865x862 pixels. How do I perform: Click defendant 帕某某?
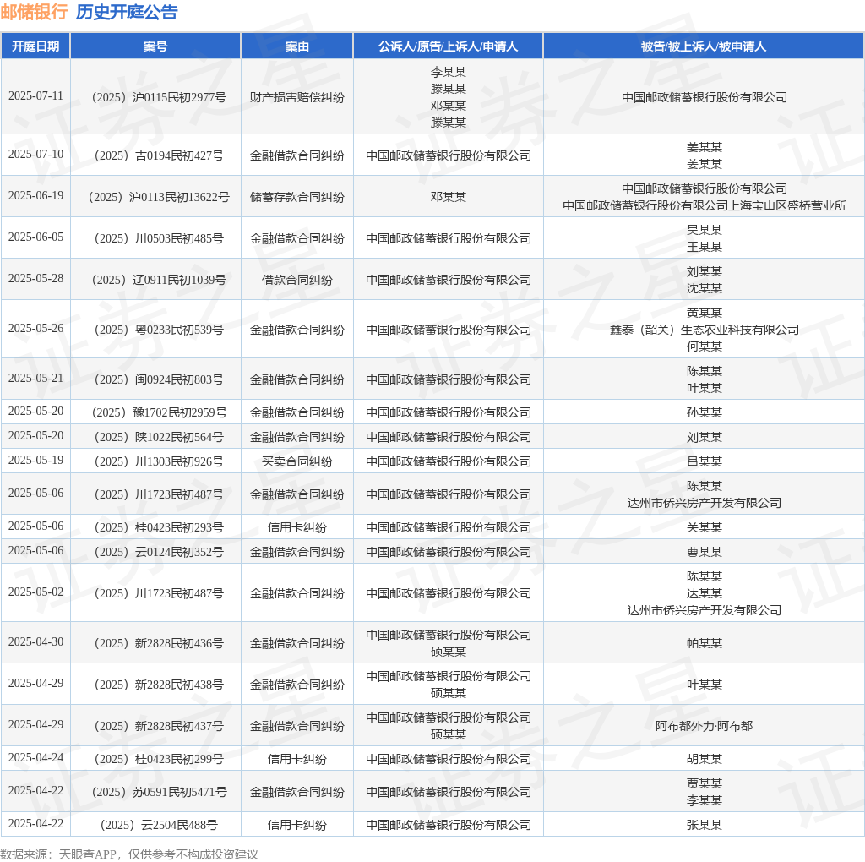705,643
